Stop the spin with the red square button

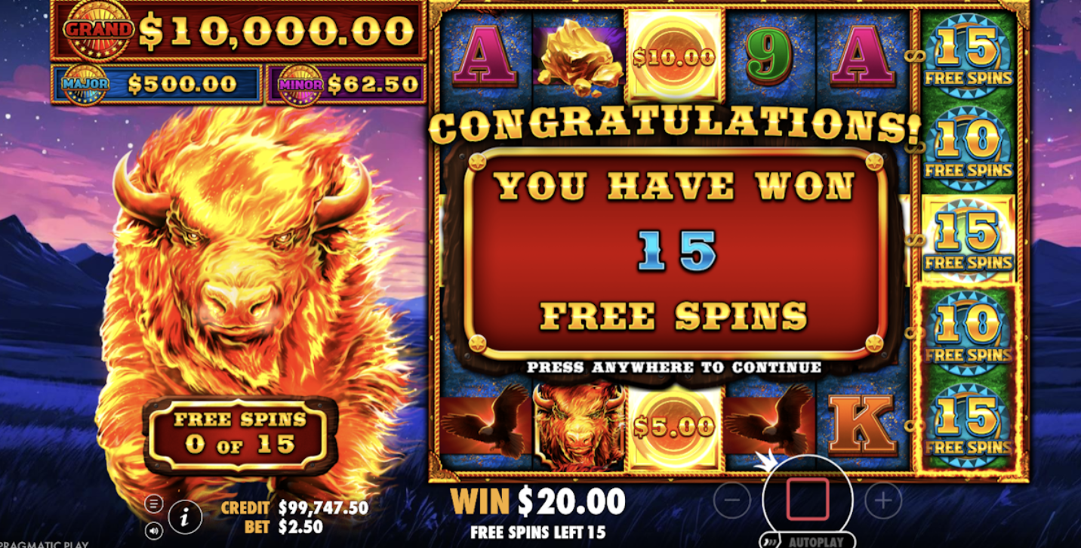tap(808, 499)
